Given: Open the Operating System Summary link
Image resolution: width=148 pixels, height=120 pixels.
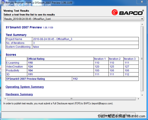Looking at the screenshot, I should coord(25,87).
